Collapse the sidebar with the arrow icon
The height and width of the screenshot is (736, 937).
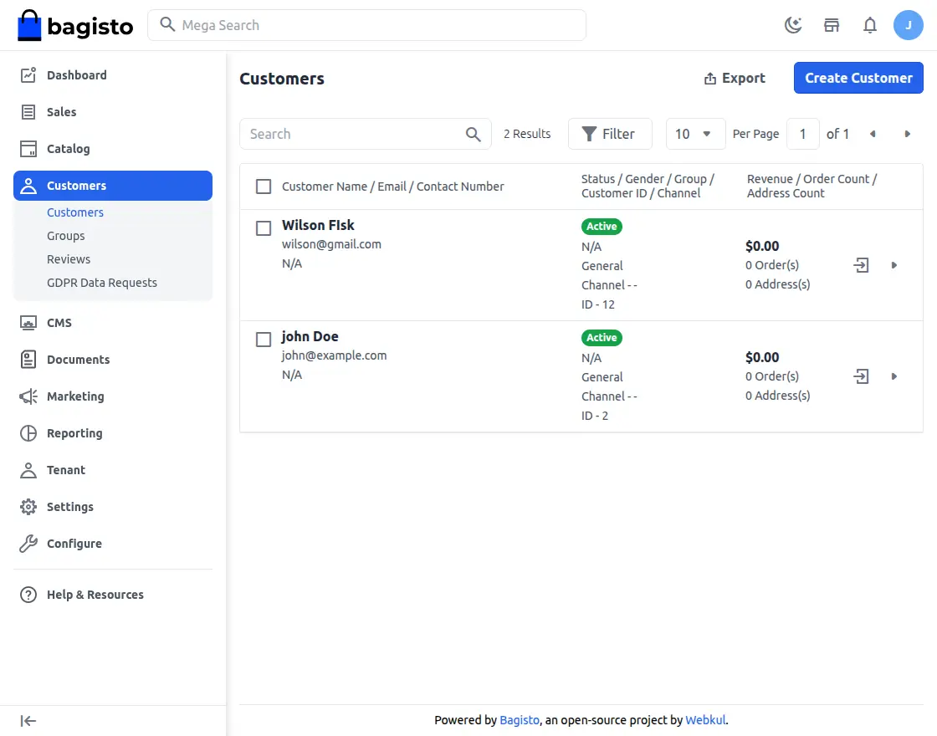28,721
